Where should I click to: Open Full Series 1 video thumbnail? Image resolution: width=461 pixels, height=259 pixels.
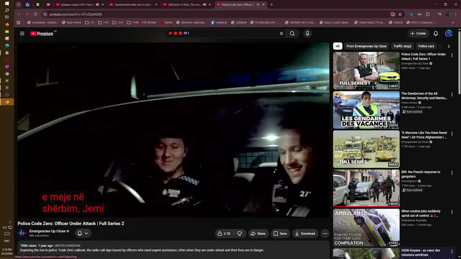(366, 71)
